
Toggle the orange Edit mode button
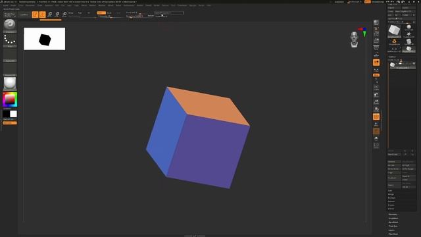coord(35,14)
